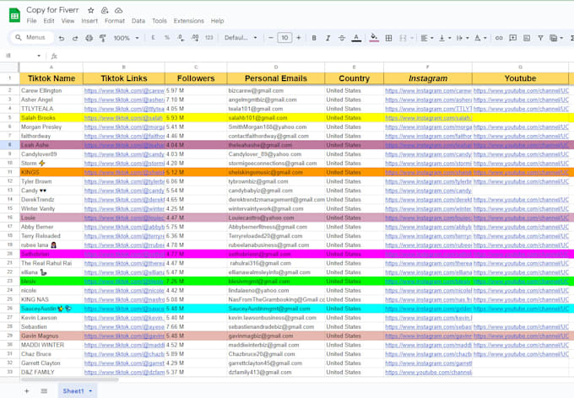
Task: Click the insert comment icon
Action: (513, 38)
